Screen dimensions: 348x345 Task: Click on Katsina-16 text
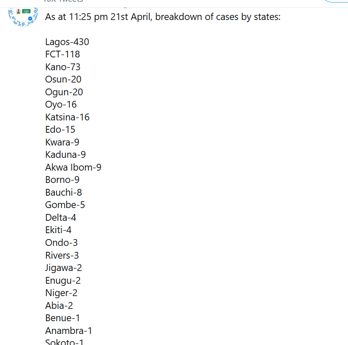(x=67, y=117)
